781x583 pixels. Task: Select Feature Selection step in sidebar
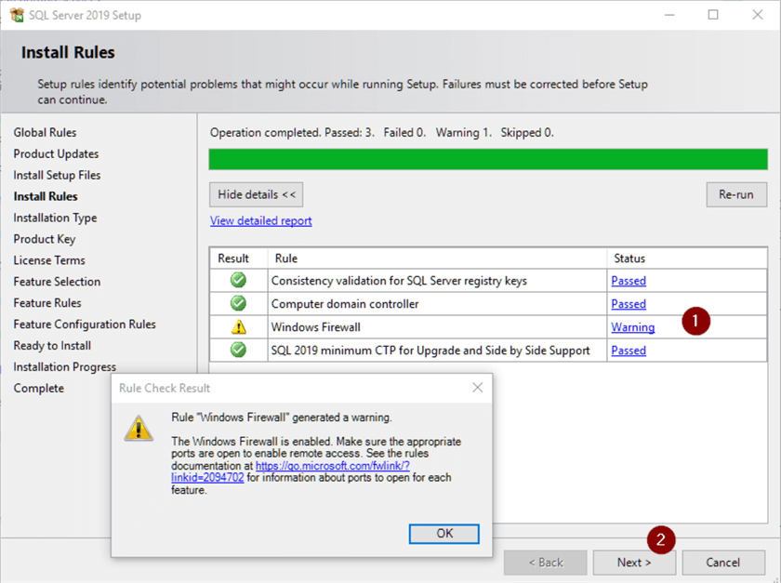57,282
